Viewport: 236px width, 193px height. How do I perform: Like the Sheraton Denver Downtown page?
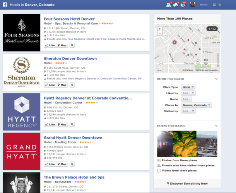coord(50,85)
